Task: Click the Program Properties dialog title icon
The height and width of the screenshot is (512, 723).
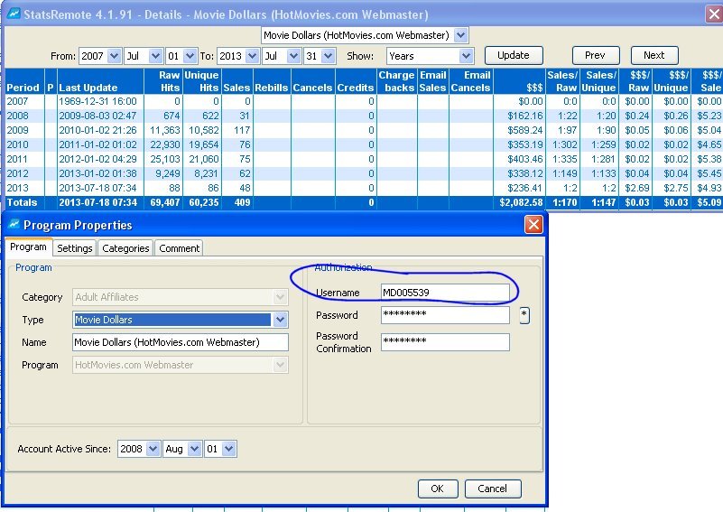Action: coord(14,225)
